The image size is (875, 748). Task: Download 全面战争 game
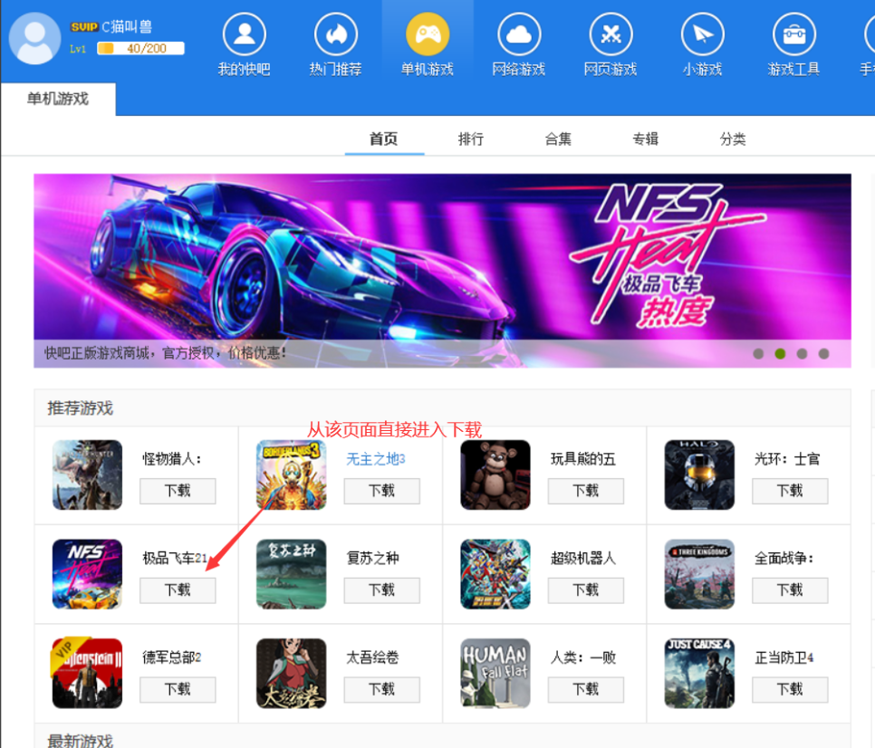(790, 590)
